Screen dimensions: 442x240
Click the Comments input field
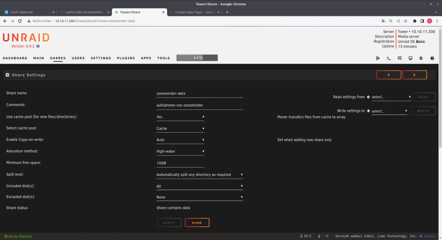point(200,105)
